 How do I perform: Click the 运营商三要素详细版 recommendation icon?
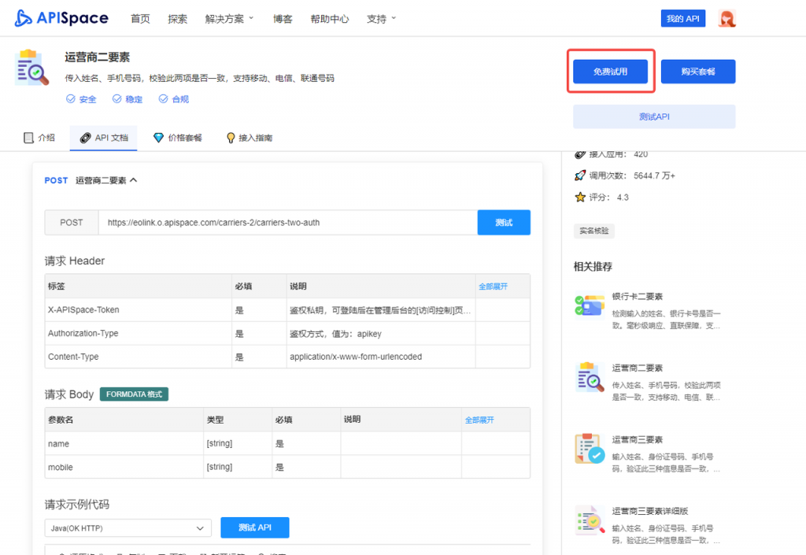590,520
